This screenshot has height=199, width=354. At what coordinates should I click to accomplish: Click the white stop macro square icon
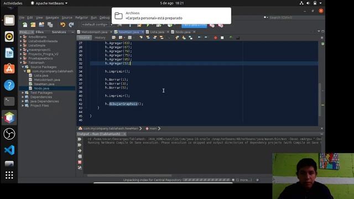[222, 38]
